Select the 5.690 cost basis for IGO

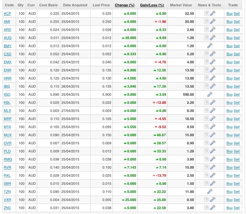coord(55,95)
